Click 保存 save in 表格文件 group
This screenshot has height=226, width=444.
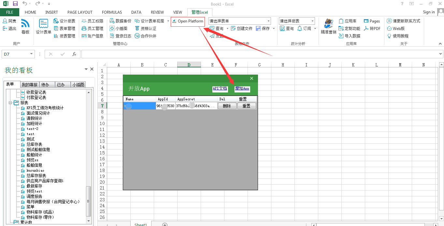(x=263, y=28)
